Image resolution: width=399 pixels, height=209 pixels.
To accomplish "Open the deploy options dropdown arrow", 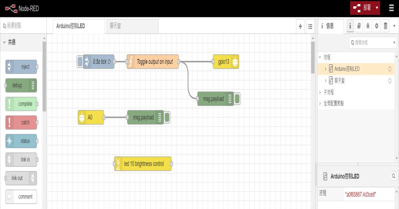I will point(377,8).
